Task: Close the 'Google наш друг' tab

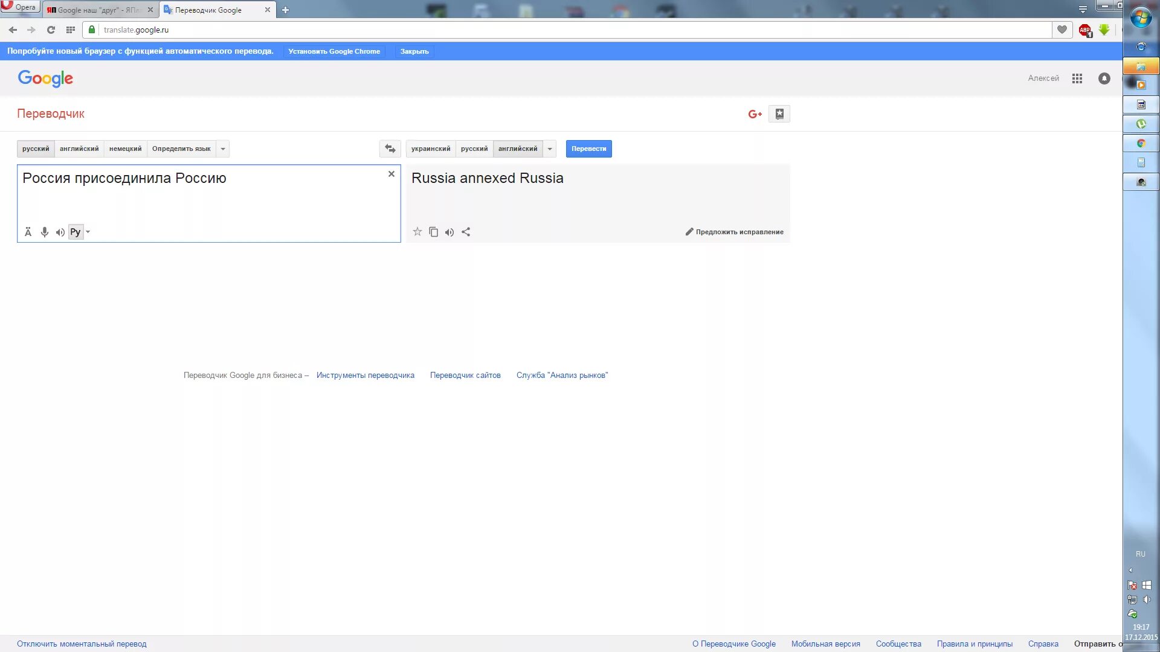Action: [150, 10]
